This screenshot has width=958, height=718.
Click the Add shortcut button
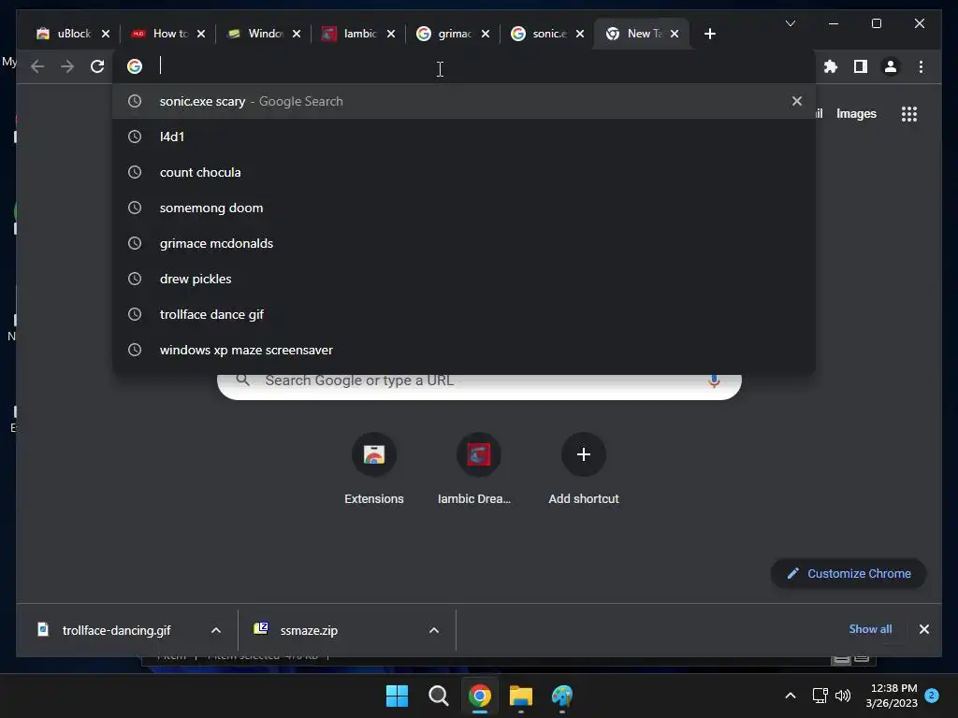[x=584, y=469]
